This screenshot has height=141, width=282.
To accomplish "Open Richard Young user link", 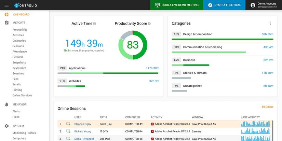I will pyautogui.click(x=83, y=131).
